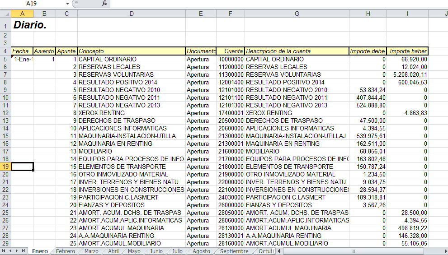The image size is (448, 255).
Task: Click the 150.787,24 debit cell
Action: tap(368, 167)
